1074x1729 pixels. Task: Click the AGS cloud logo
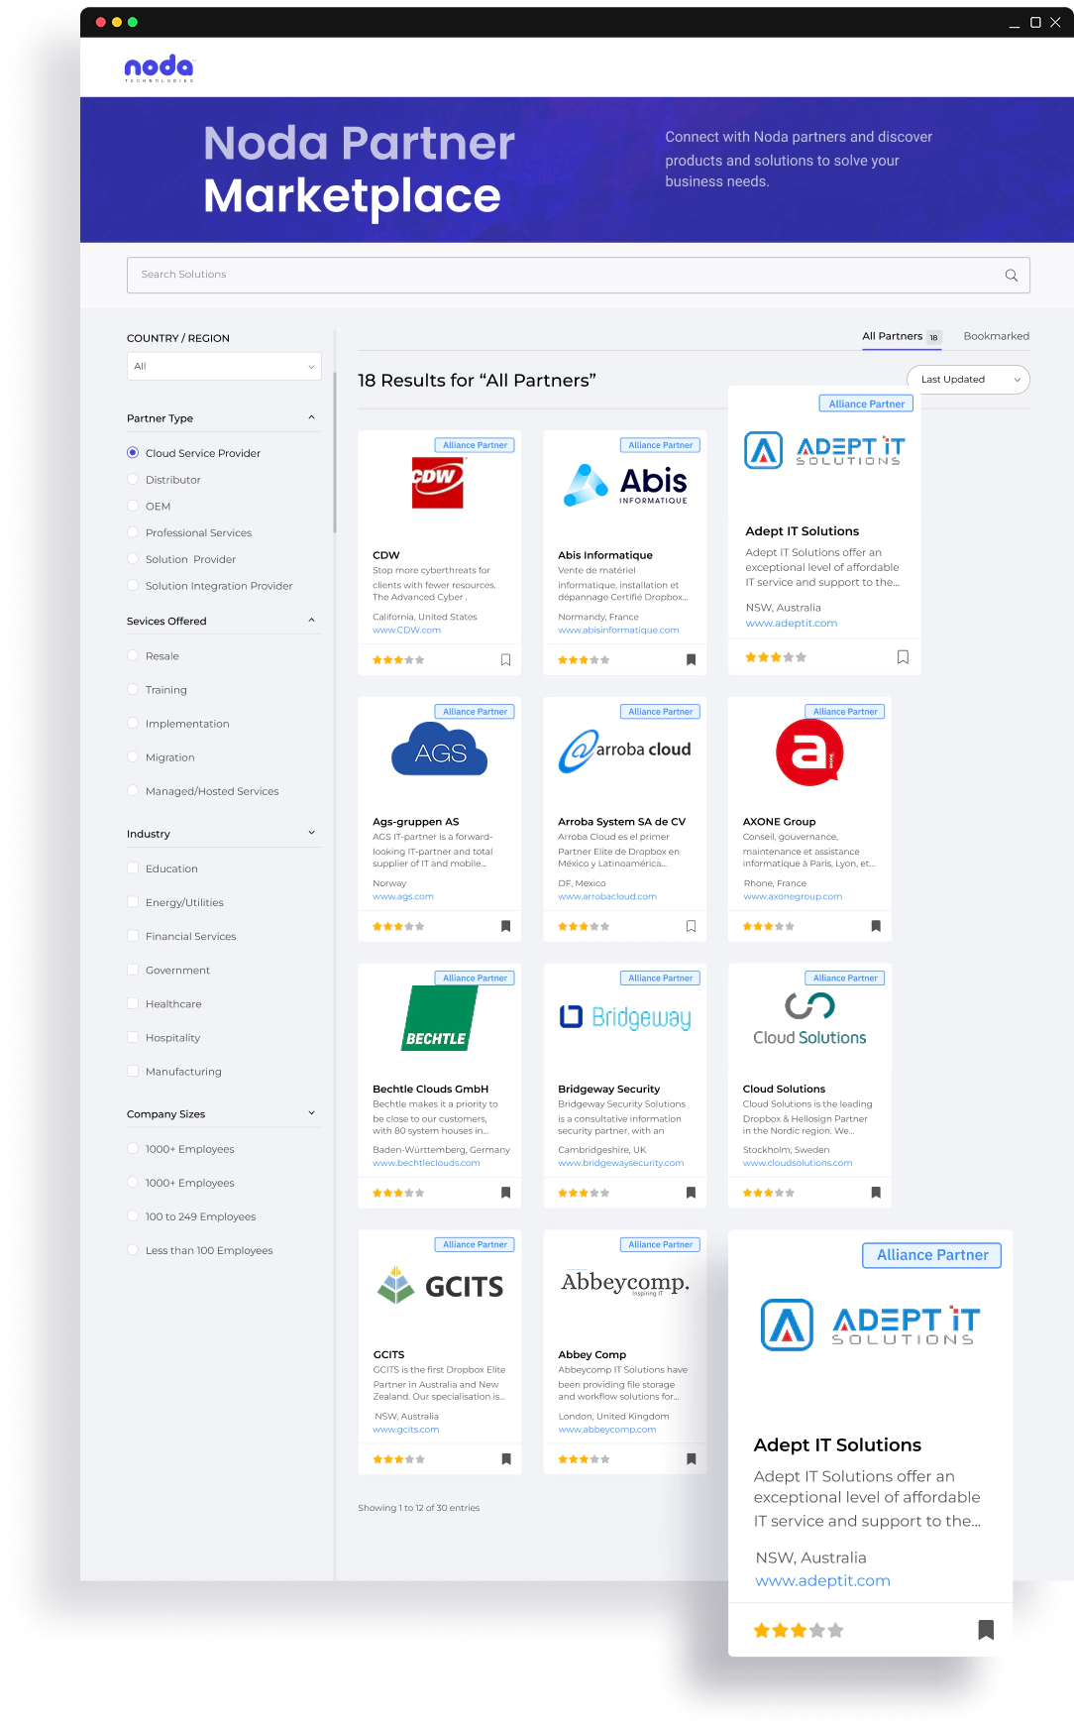440,749
